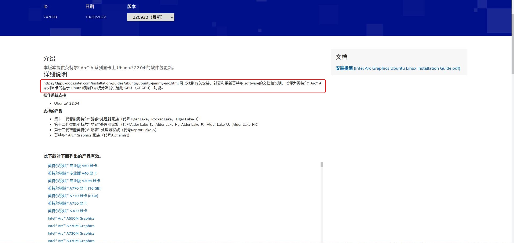Open the Intel Arc A730M Graphics link
Screen dimensions: 514x244
[71, 233]
